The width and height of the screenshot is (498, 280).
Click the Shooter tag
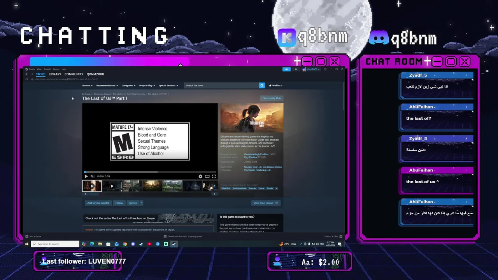click(270, 188)
